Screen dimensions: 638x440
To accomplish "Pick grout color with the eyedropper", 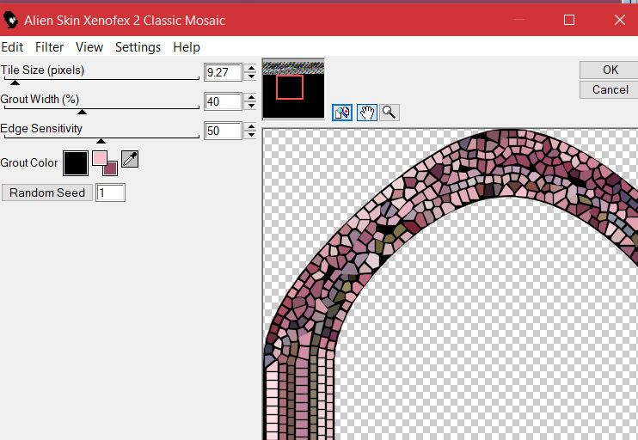I will pyautogui.click(x=130, y=159).
